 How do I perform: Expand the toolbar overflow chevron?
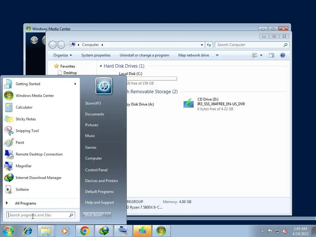coord(217,55)
